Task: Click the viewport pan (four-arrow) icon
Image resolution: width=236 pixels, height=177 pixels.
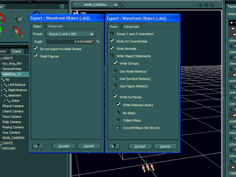Action: [x=206, y=5]
